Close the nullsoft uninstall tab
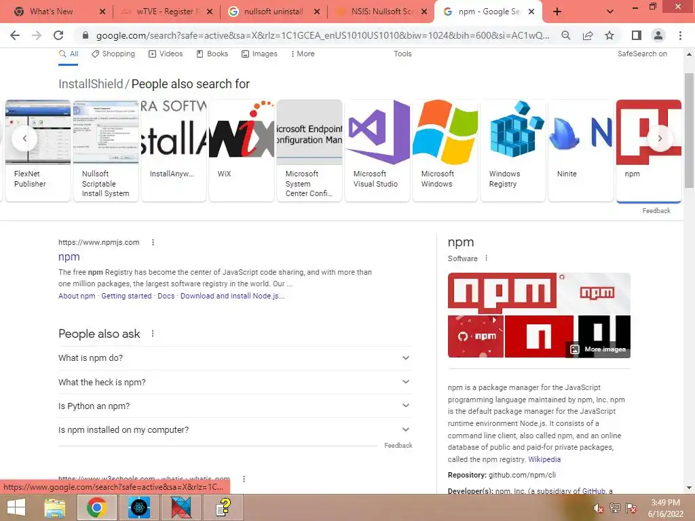Viewport: 695px width, 521px height. pos(317,12)
